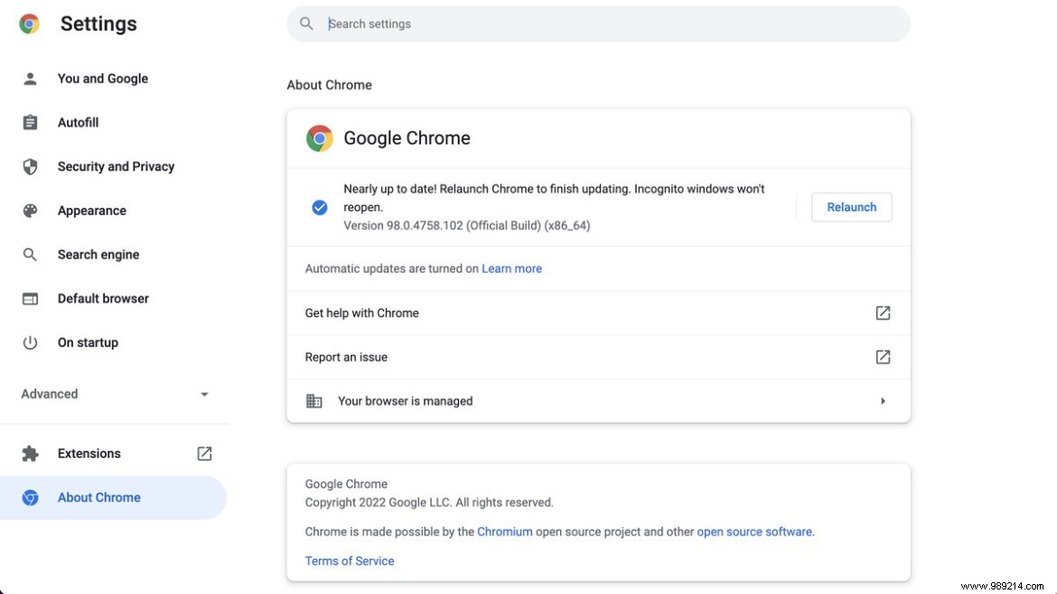
Task: Select the Autofill document icon
Action: 30,122
